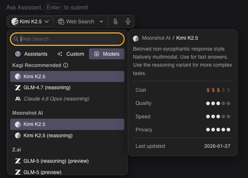Click the Speed dots rating
Viewport: 248px width, 178px height.
point(218,116)
